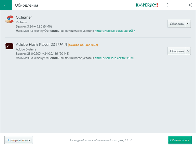Image resolution: width=196 pixels, height=147 pixels.
Task: Open dropdown arrow beside CCleaner's Обновить button
Action: [x=188, y=24]
